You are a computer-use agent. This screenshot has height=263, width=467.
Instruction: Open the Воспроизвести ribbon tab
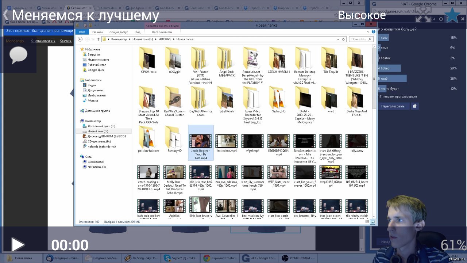tap(162, 32)
